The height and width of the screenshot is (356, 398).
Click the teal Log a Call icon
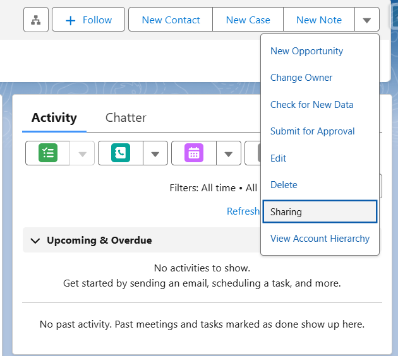(121, 153)
